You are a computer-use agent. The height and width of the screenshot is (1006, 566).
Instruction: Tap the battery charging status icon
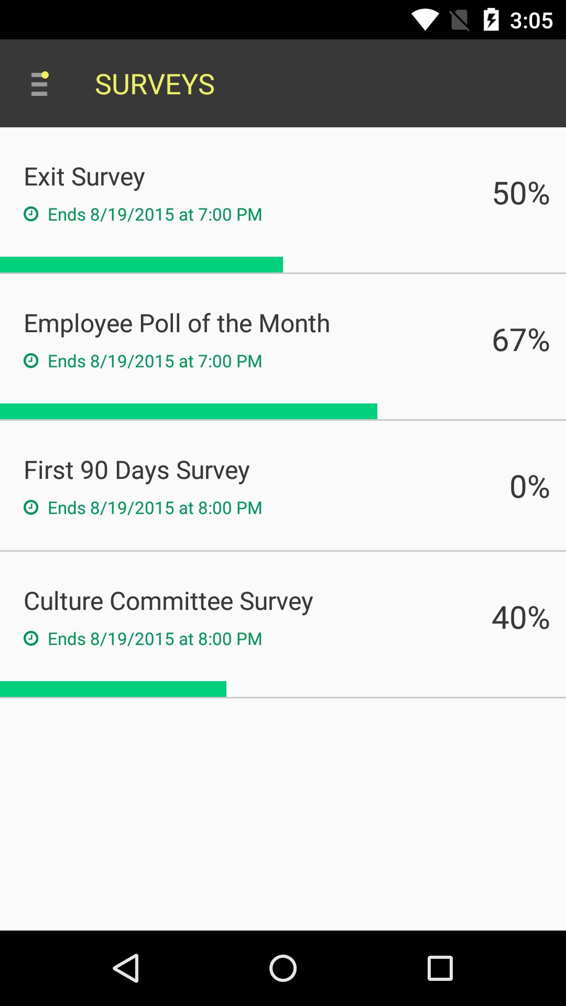(x=491, y=20)
